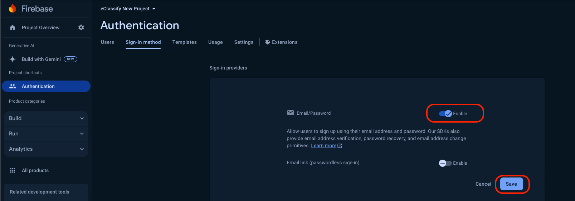
Task: Open Project Overview link
Action: [41, 27]
